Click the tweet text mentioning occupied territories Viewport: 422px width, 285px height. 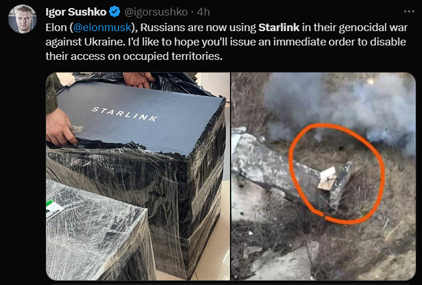(134, 56)
